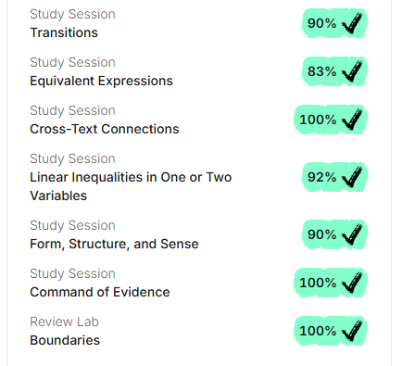Screen dimensions: 402x366
Task: Click the checkmark for Form, Structure, and Sense
Action: click(x=352, y=234)
